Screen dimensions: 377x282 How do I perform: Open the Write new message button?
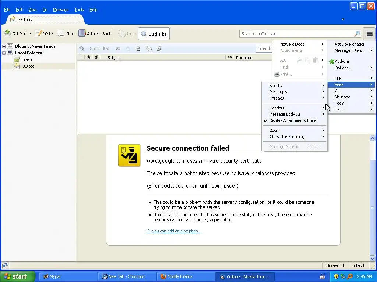pos(44,34)
